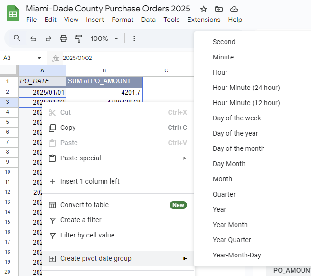Click Convert to table option
Screen dimensions: 311x276
[85, 205]
